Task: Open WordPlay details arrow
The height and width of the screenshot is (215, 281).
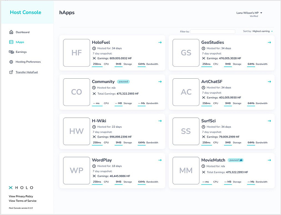Action: (160, 160)
